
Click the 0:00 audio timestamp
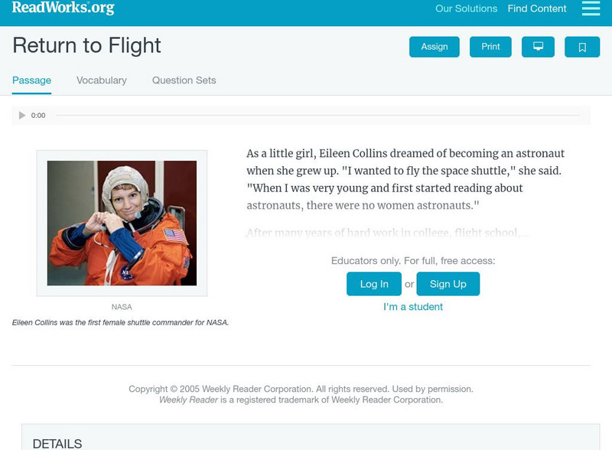pos(37,115)
